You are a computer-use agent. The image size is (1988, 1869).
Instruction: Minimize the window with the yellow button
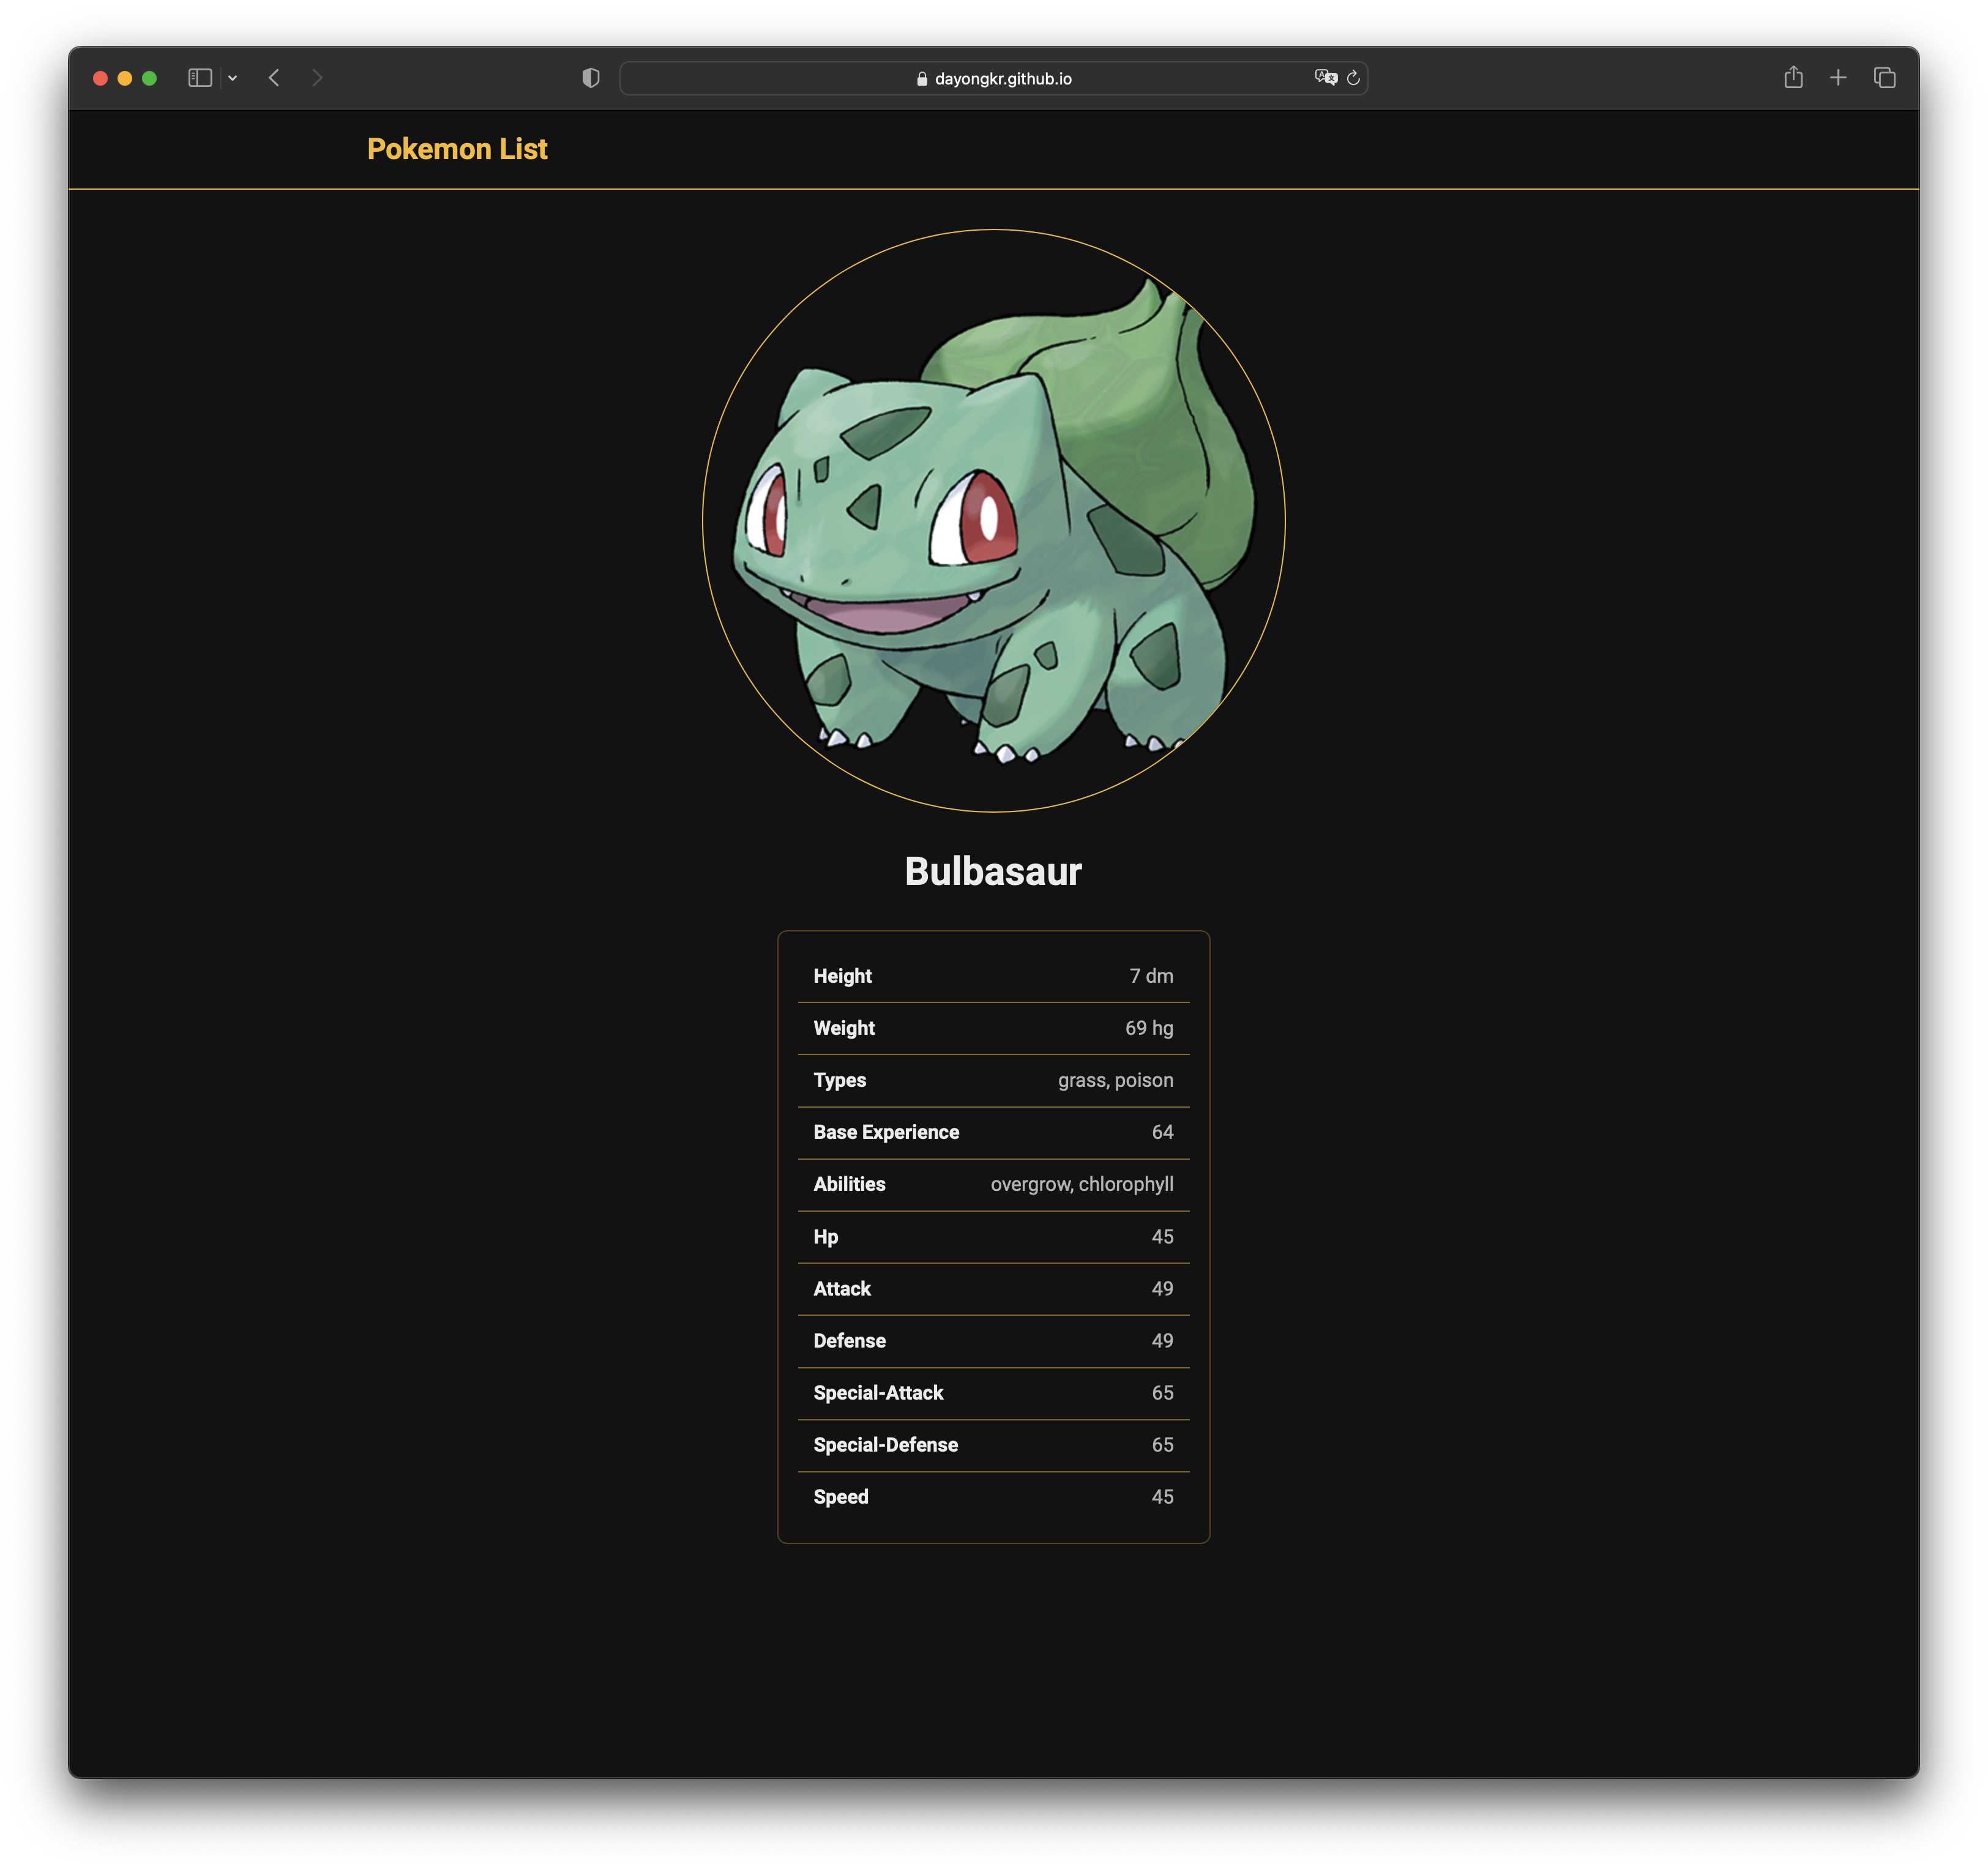[x=125, y=78]
